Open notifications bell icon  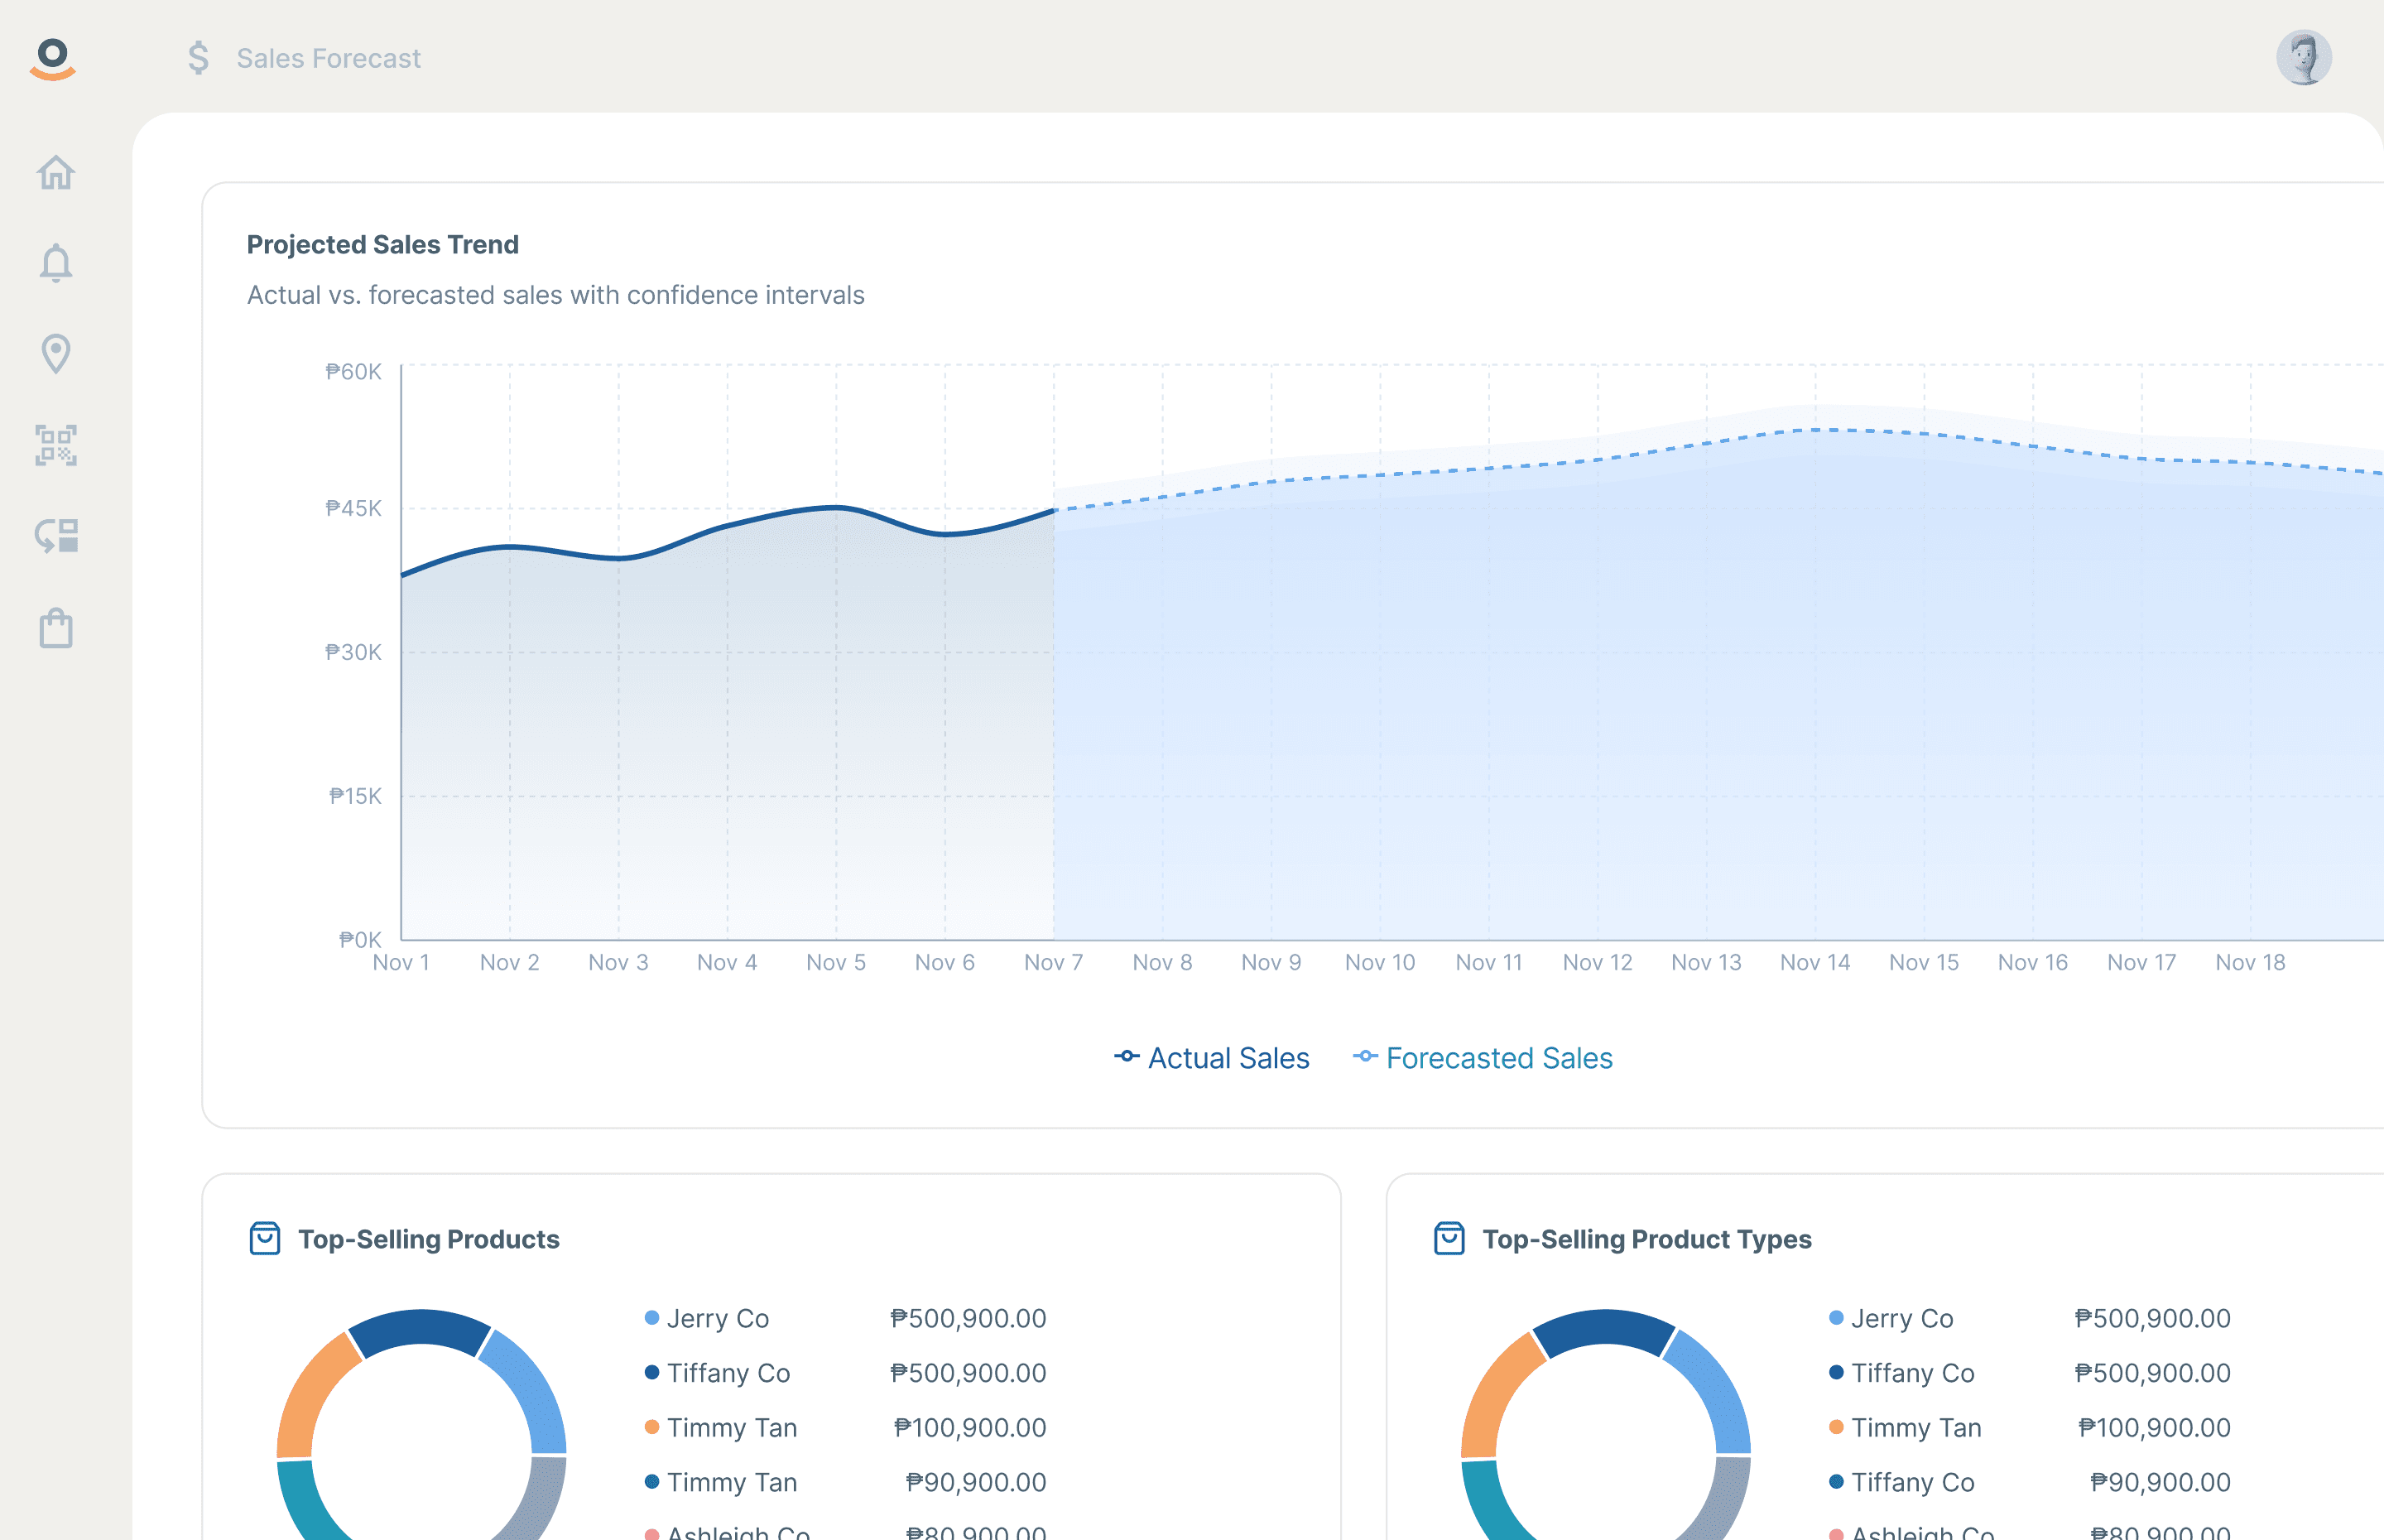tap(56, 263)
